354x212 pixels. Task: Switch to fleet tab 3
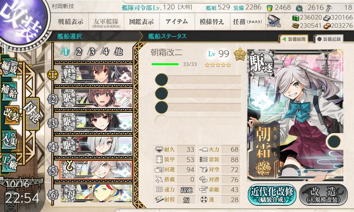(92, 52)
